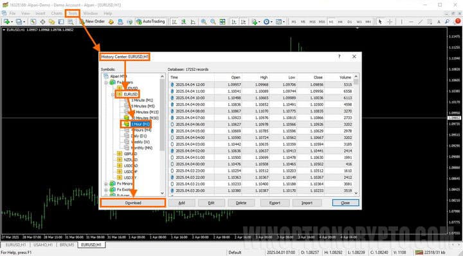Click the zoom out magnifier icon

tap(213, 22)
